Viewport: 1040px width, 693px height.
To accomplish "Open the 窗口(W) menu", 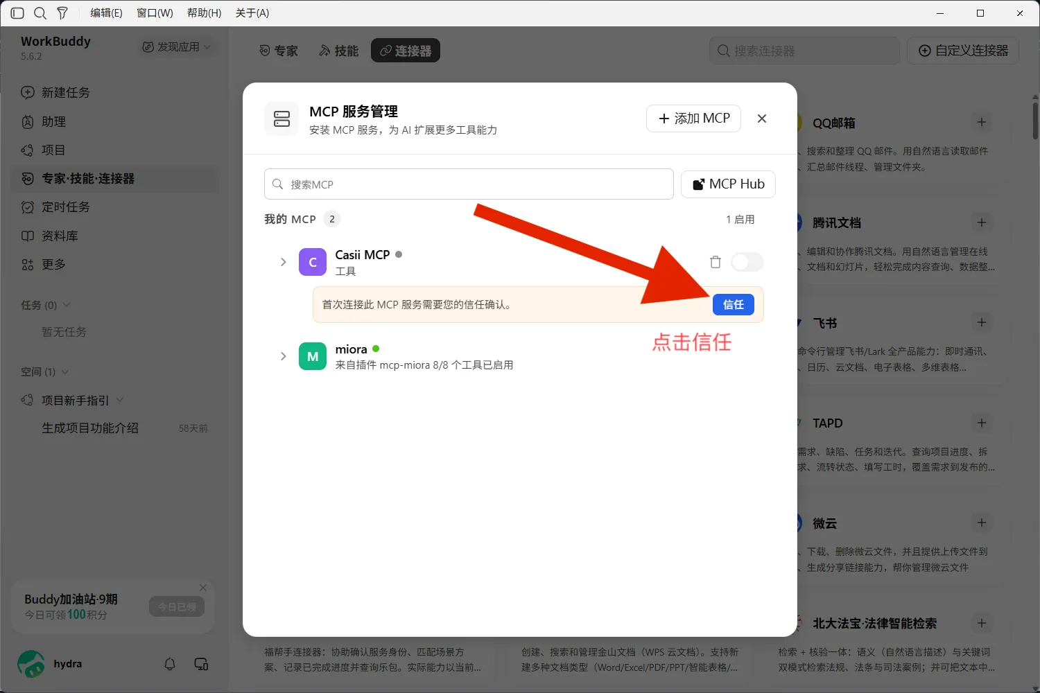I will (155, 13).
